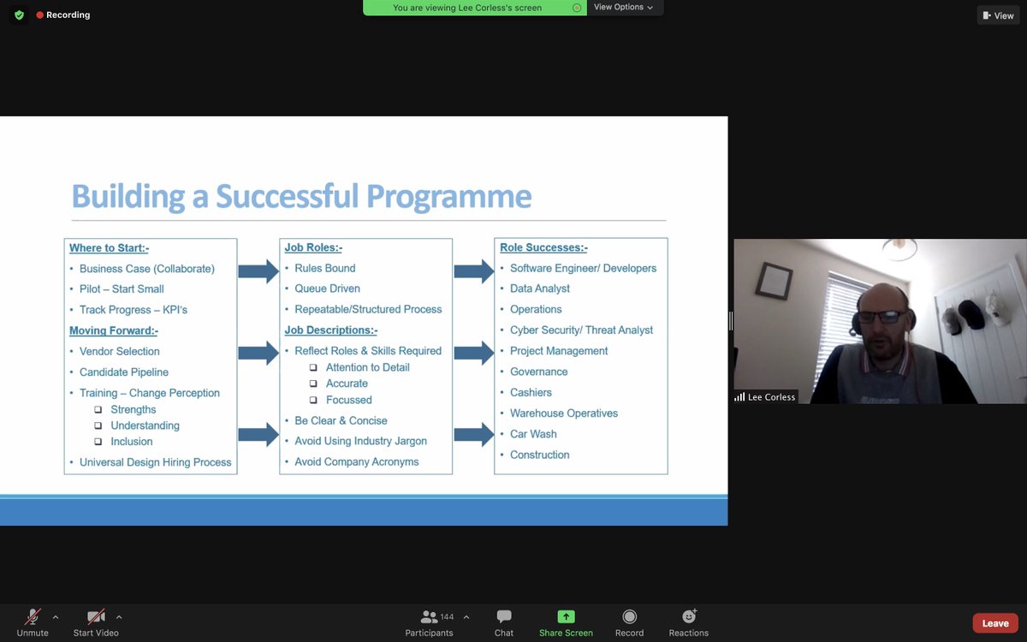Click 'Queue Driven' bullet
Image resolution: width=1027 pixels, height=642 pixels.
pos(328,288)
